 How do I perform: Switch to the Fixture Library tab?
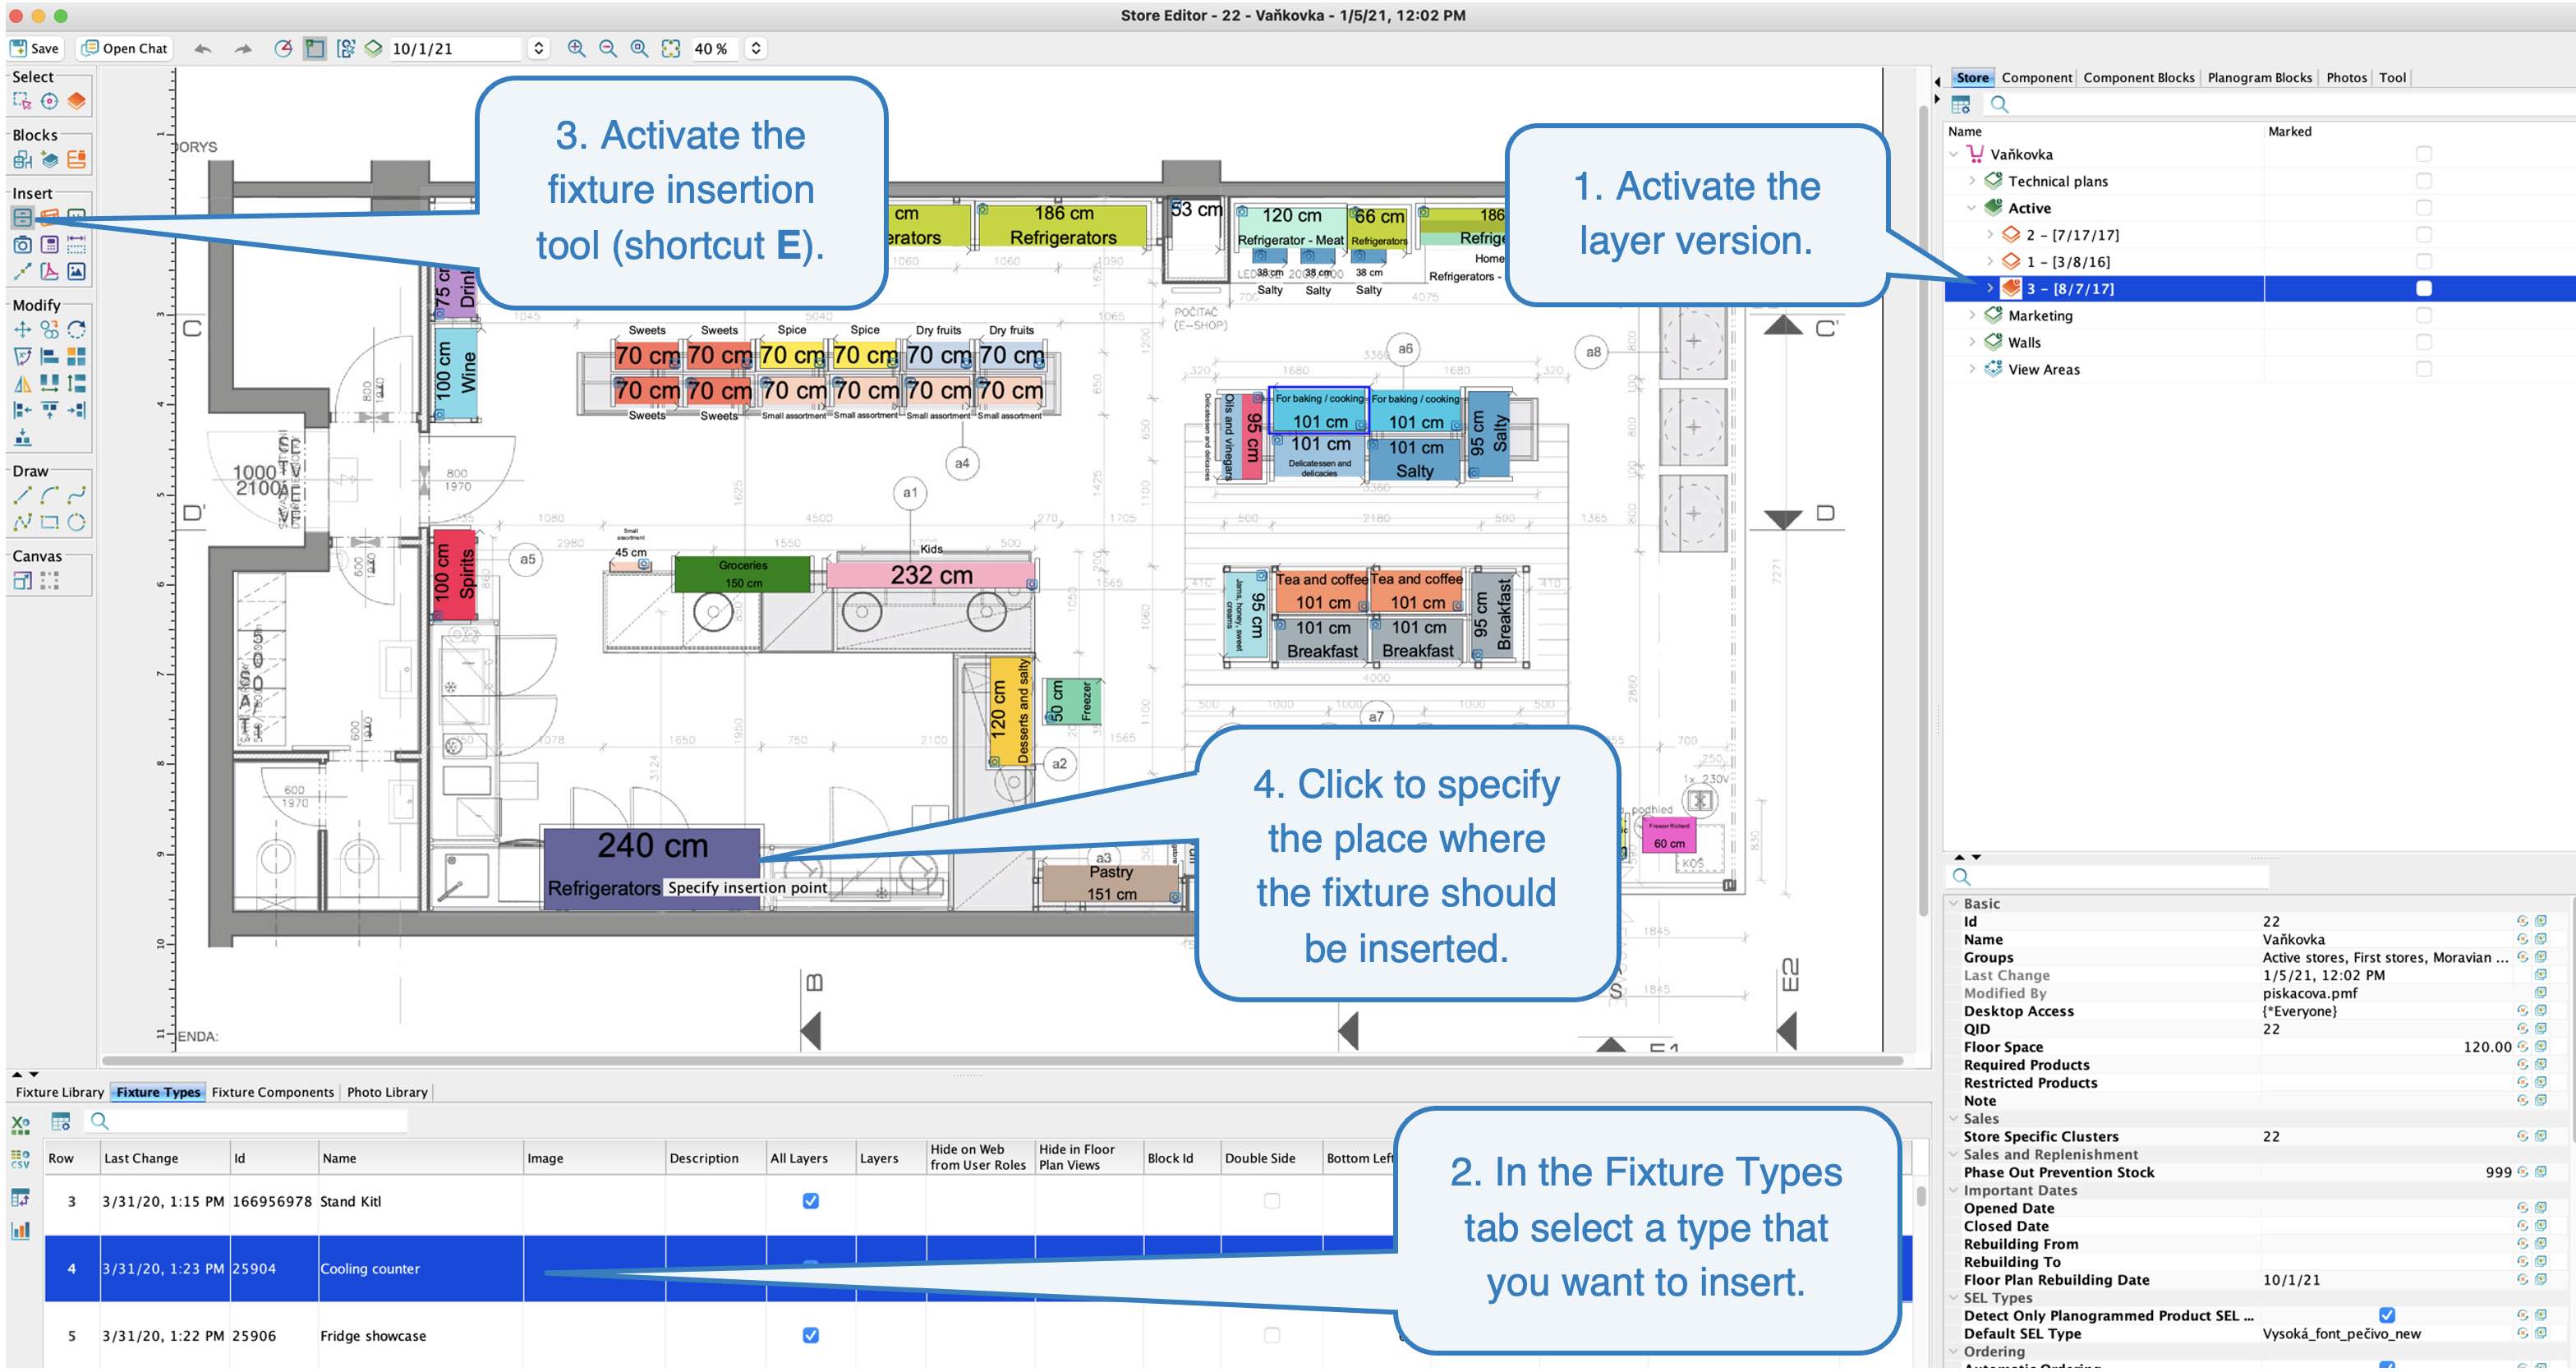(x=59, y=1092)
